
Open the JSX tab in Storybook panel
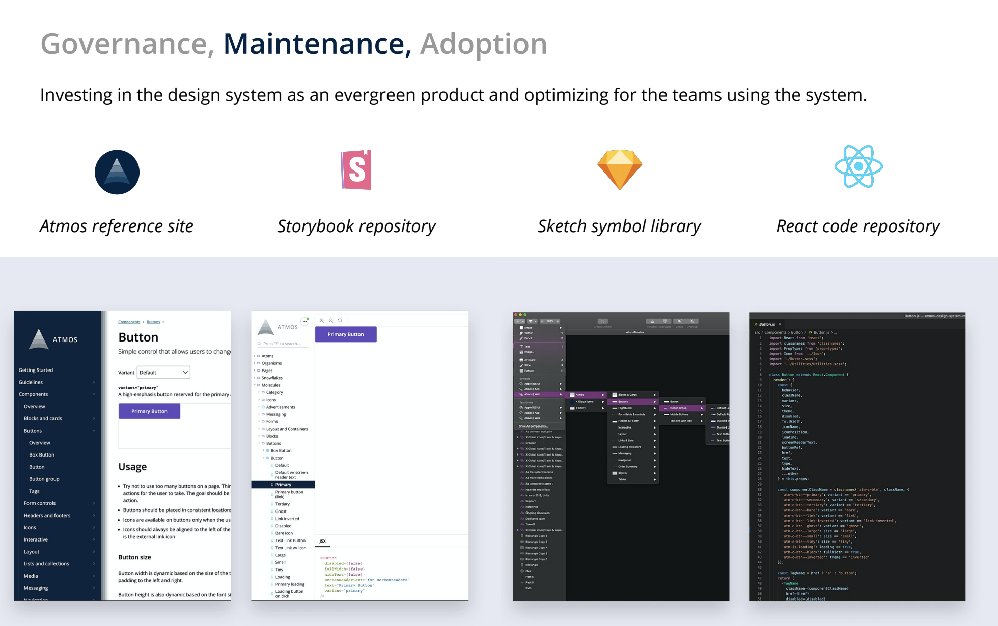(x=322, y=541)
